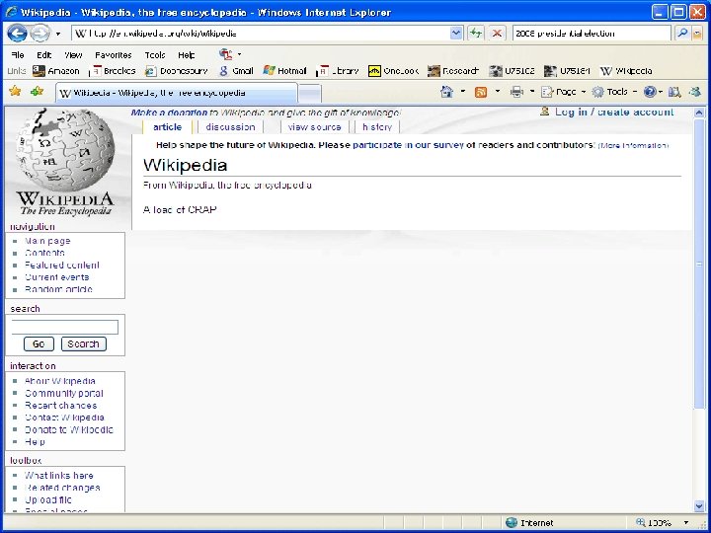The height and width of the screenshot is (533, 711).
Task: Select the Wikipedia browser tab
Action: pos(177,93)
